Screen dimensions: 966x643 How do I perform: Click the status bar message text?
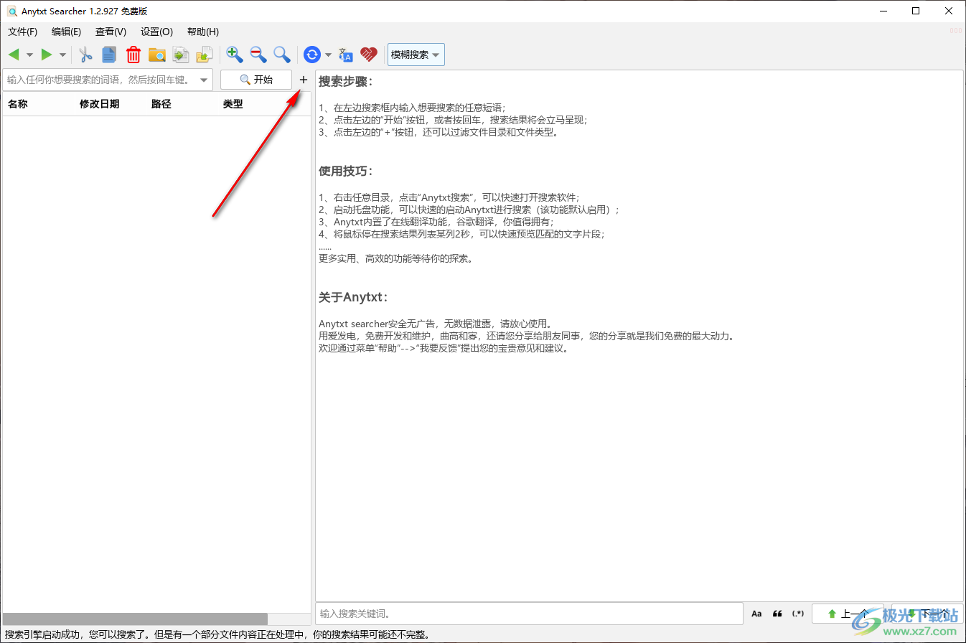(217, 634)
